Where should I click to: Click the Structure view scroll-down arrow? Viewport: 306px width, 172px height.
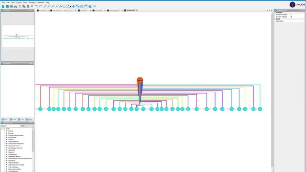tap(33, 171)
